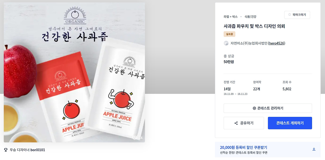Toggle the 북마크하기 bookmark checkbox

(x=289, y=15)
